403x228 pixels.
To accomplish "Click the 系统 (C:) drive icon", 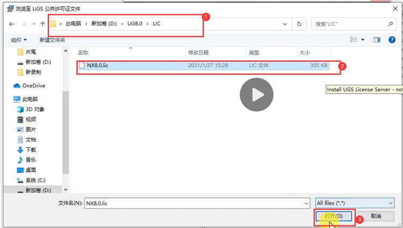I will click(20, 180).
